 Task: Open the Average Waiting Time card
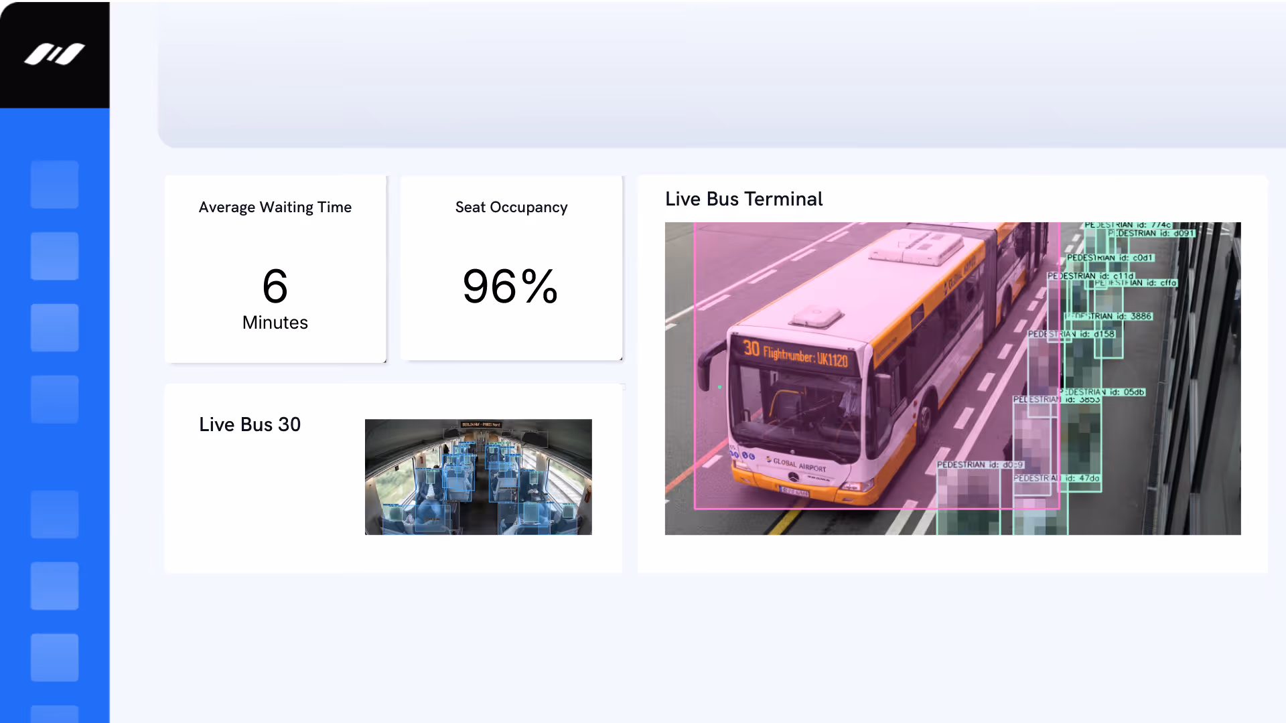[275, 269]
